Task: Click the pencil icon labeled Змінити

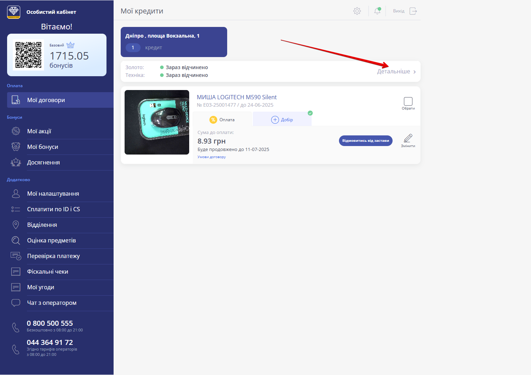Action: [x=408, y=138]
